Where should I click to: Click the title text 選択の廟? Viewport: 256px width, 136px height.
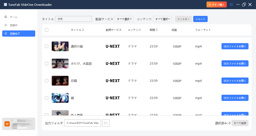77,46
